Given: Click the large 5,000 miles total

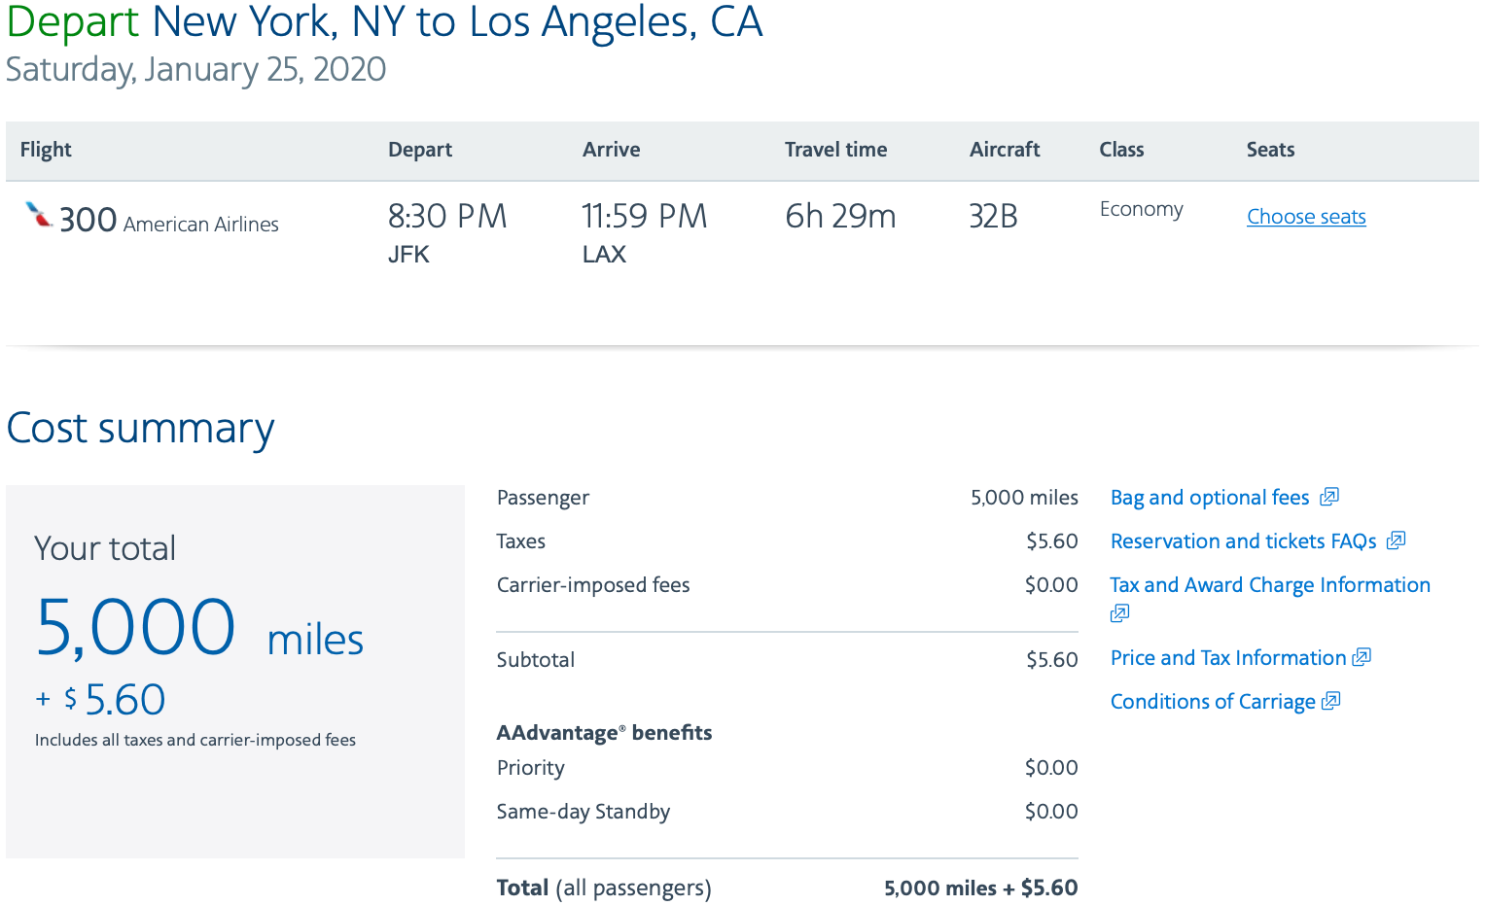Looking at the screenshot, I should pyautogui.click(x=199, y=628).
